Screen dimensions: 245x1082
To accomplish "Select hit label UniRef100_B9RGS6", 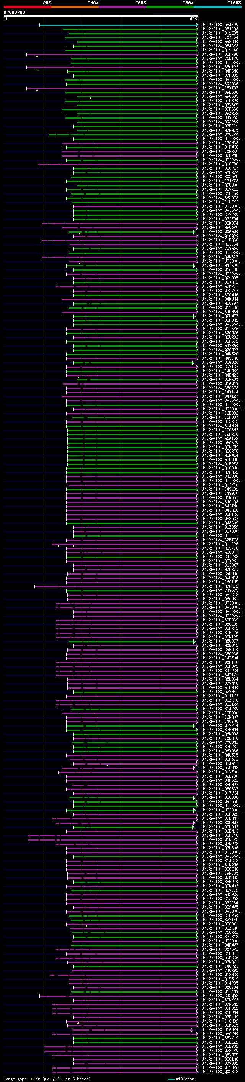I will tap(220, 109).
